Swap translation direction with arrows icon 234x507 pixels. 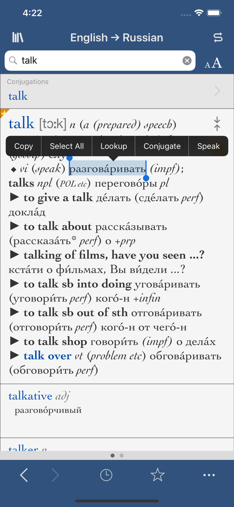[218, 38]
